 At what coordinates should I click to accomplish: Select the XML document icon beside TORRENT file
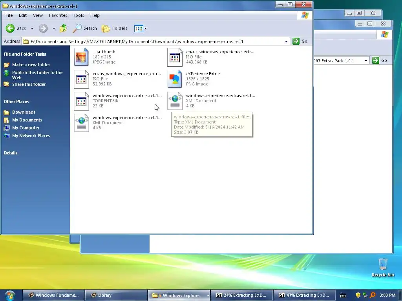175,101
